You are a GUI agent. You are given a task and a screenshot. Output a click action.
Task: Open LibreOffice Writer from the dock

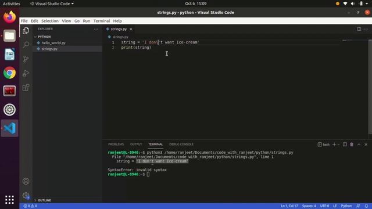tap(9, 54)
